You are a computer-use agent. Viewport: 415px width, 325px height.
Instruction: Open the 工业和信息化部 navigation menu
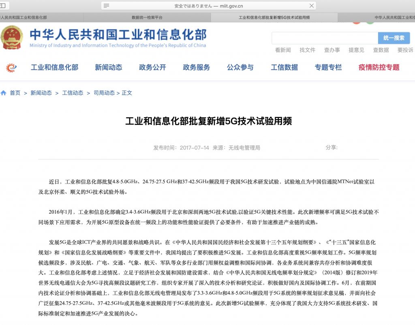point(55,68)
